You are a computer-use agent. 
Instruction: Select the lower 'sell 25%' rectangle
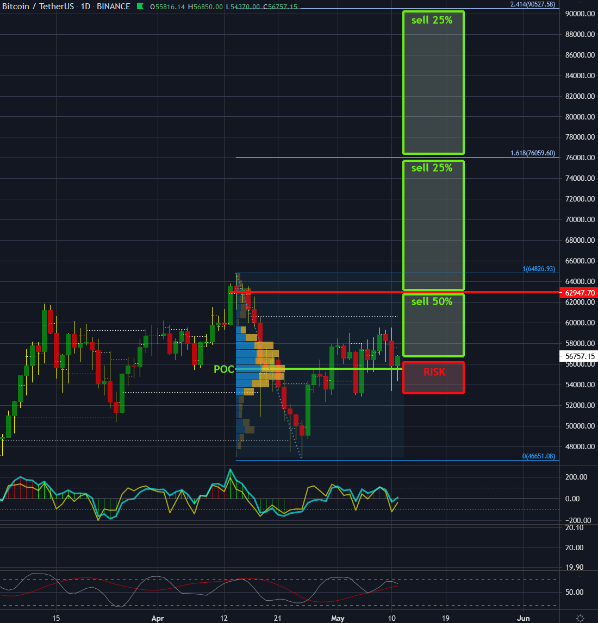click(x=433, y=225)
